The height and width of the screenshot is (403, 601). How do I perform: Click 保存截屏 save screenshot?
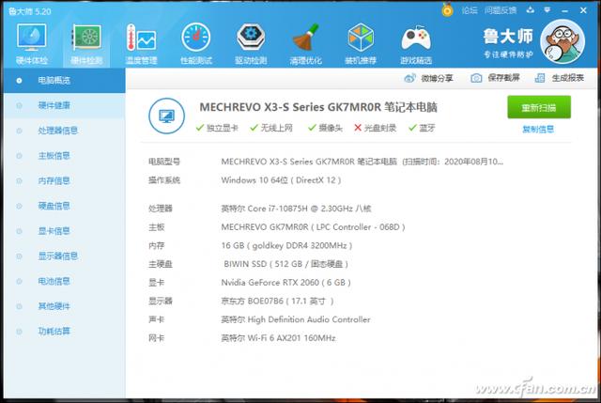coord(495,78)
